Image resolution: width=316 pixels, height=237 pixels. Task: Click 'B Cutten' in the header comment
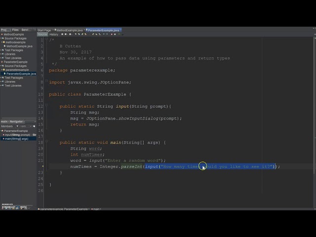[70, 46]
